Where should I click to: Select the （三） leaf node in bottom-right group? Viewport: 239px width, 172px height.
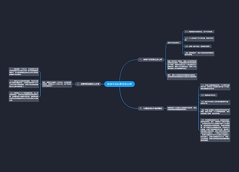[215, 102]
